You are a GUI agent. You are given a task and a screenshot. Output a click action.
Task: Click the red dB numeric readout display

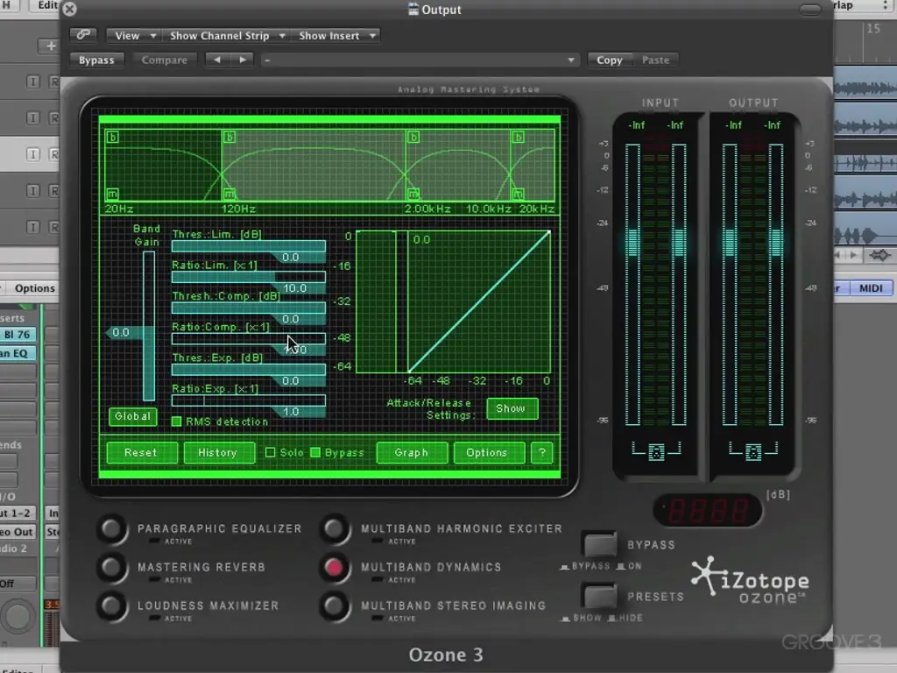pos(708,509)
